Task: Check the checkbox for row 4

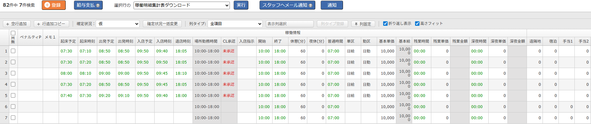Action: [x=13, y=84]
